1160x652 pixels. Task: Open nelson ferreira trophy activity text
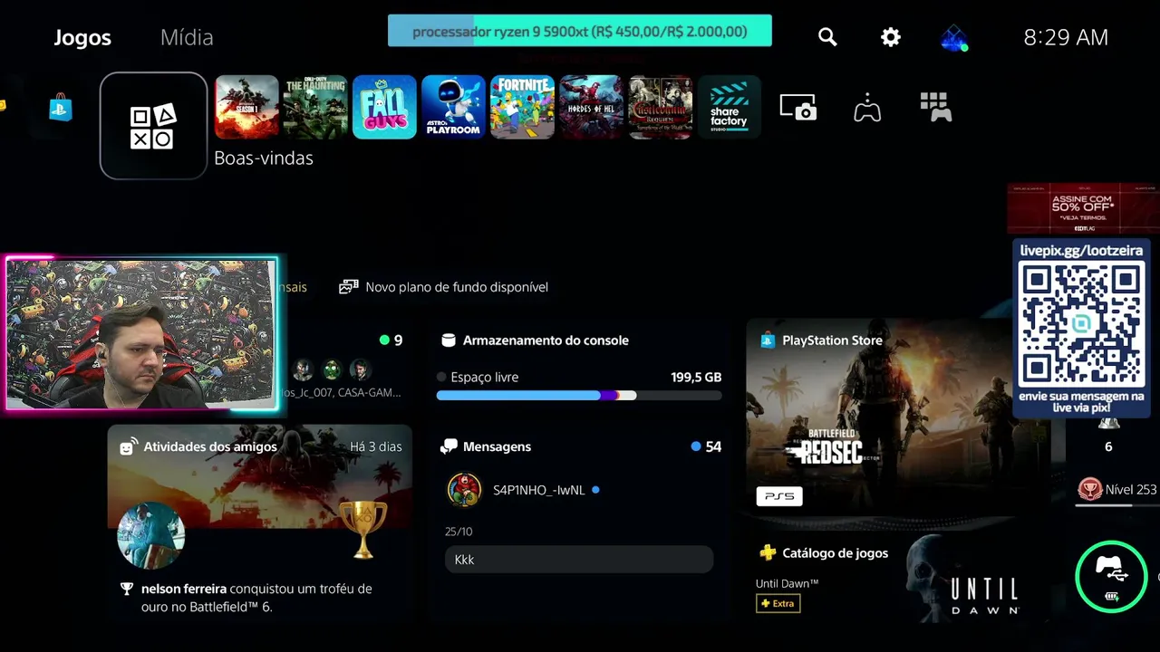tap(256, 598)
